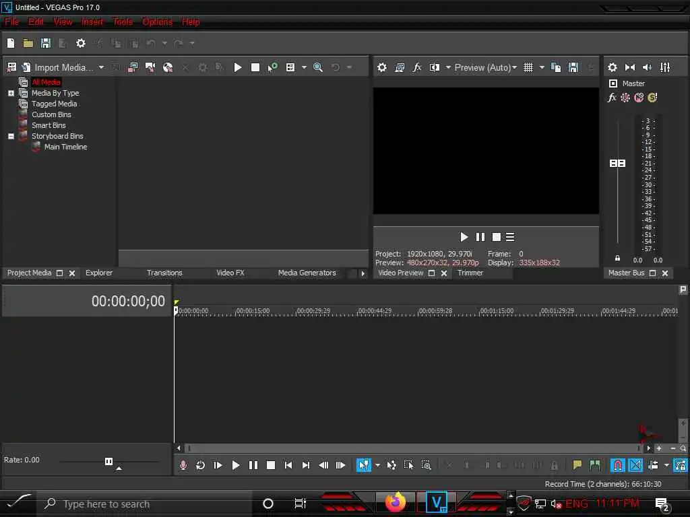The height and width of the screenshot is (517, 690).
Task: Toggle the Master Bus Dim Output speaker
Action: 648,67
